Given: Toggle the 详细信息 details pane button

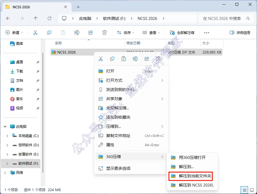Looking at the screenshot, I should click(x=240, y=33).
